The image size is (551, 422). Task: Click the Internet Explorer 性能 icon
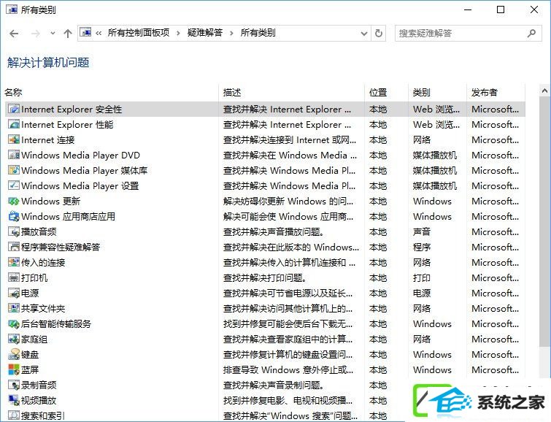(x=14, y=125)
